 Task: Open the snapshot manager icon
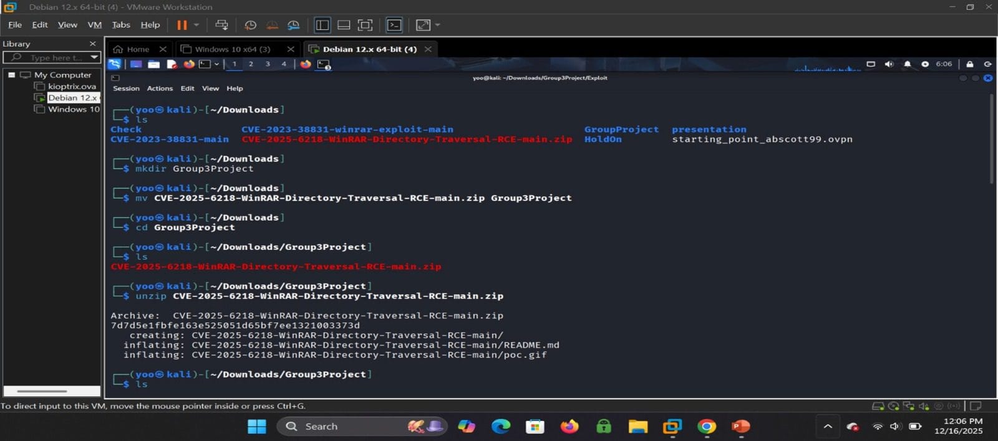pyautogui.click(x=293, y=25)
